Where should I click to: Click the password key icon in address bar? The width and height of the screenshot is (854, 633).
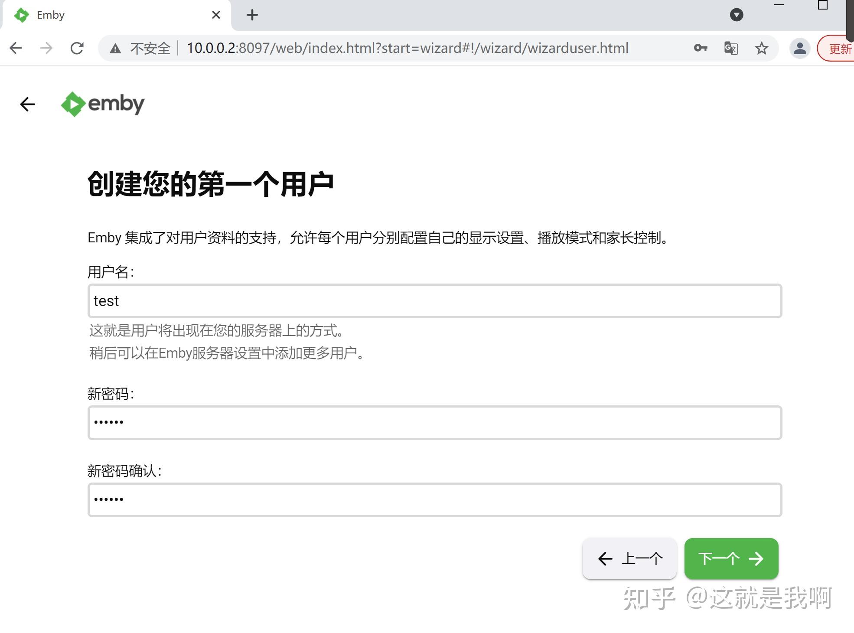point(700,48)
